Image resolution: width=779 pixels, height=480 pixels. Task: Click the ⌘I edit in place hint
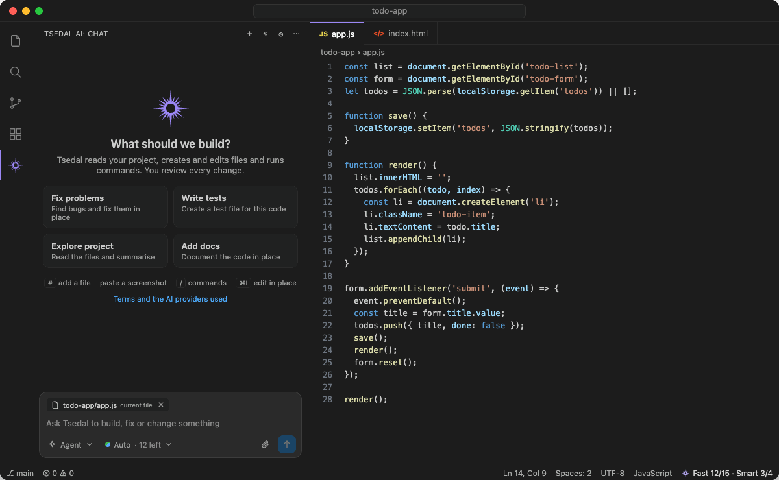click(266, 283)
